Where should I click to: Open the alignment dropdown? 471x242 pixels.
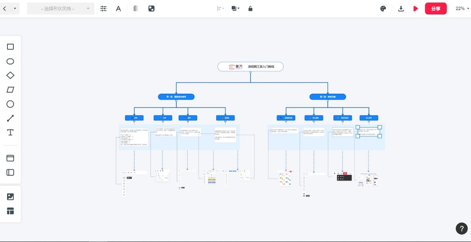point(221,8)
